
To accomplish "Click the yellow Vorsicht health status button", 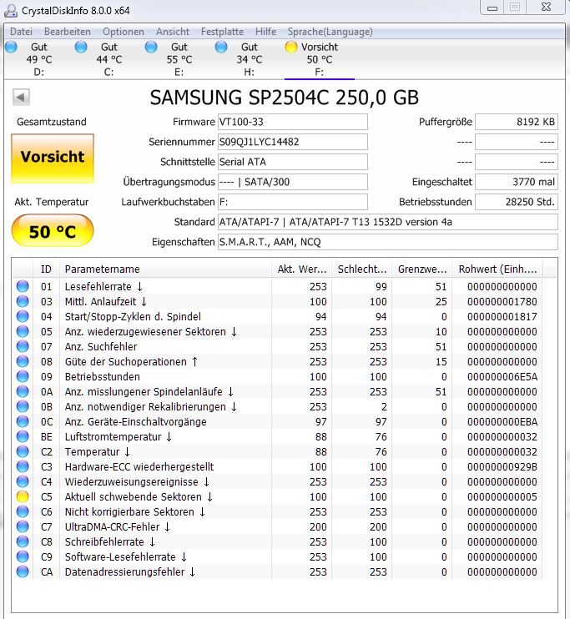I will pyautogui.click(x=53, y=158).
